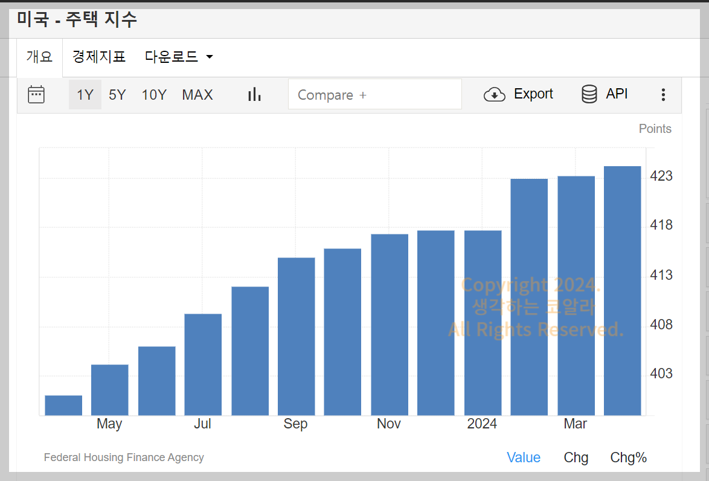
Task: Select the 1Y time range
Action: pyautogui.click(x=85, y=95)
